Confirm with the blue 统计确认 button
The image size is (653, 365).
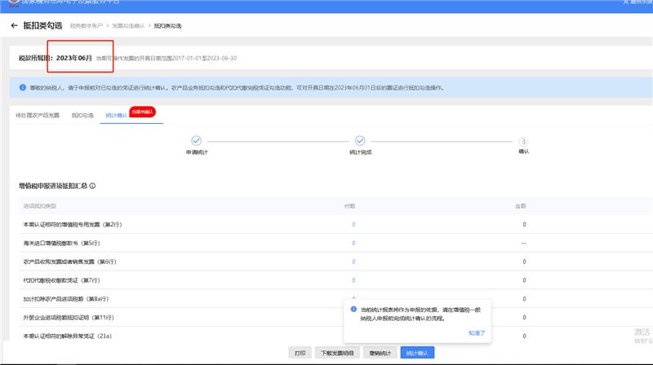click(x=420, y=354)
